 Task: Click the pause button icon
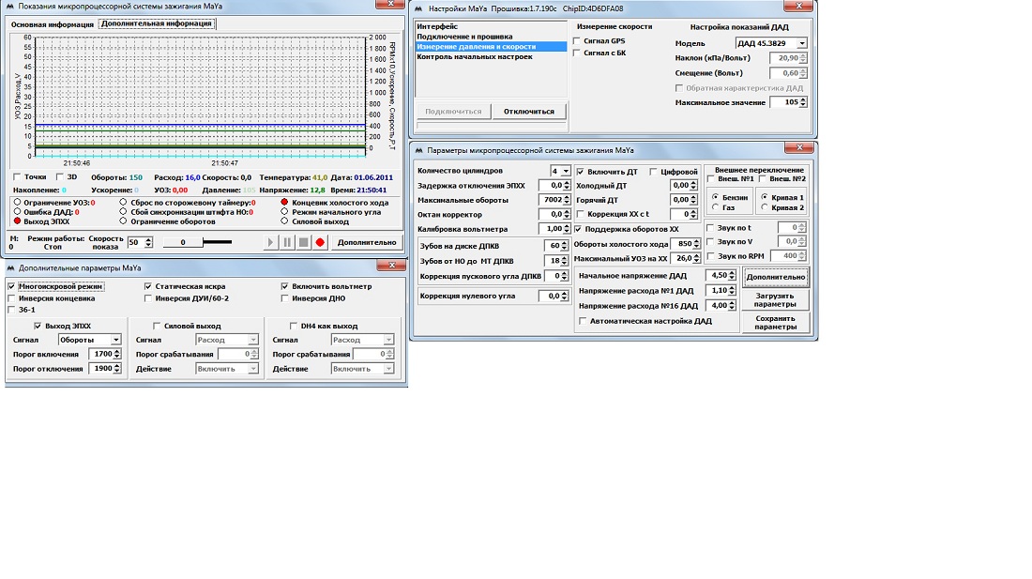point(288,242)
